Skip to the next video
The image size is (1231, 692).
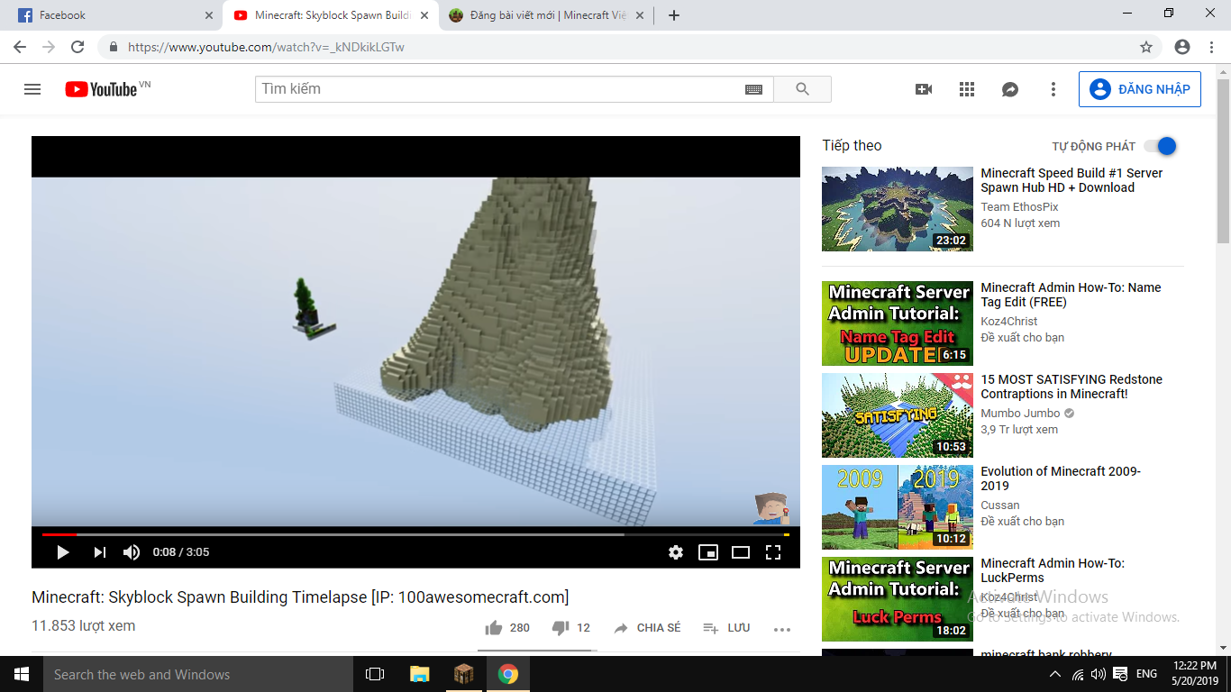(99, 552)
